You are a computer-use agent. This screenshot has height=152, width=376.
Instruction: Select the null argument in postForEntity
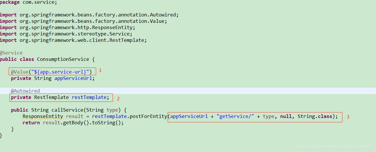286,116
